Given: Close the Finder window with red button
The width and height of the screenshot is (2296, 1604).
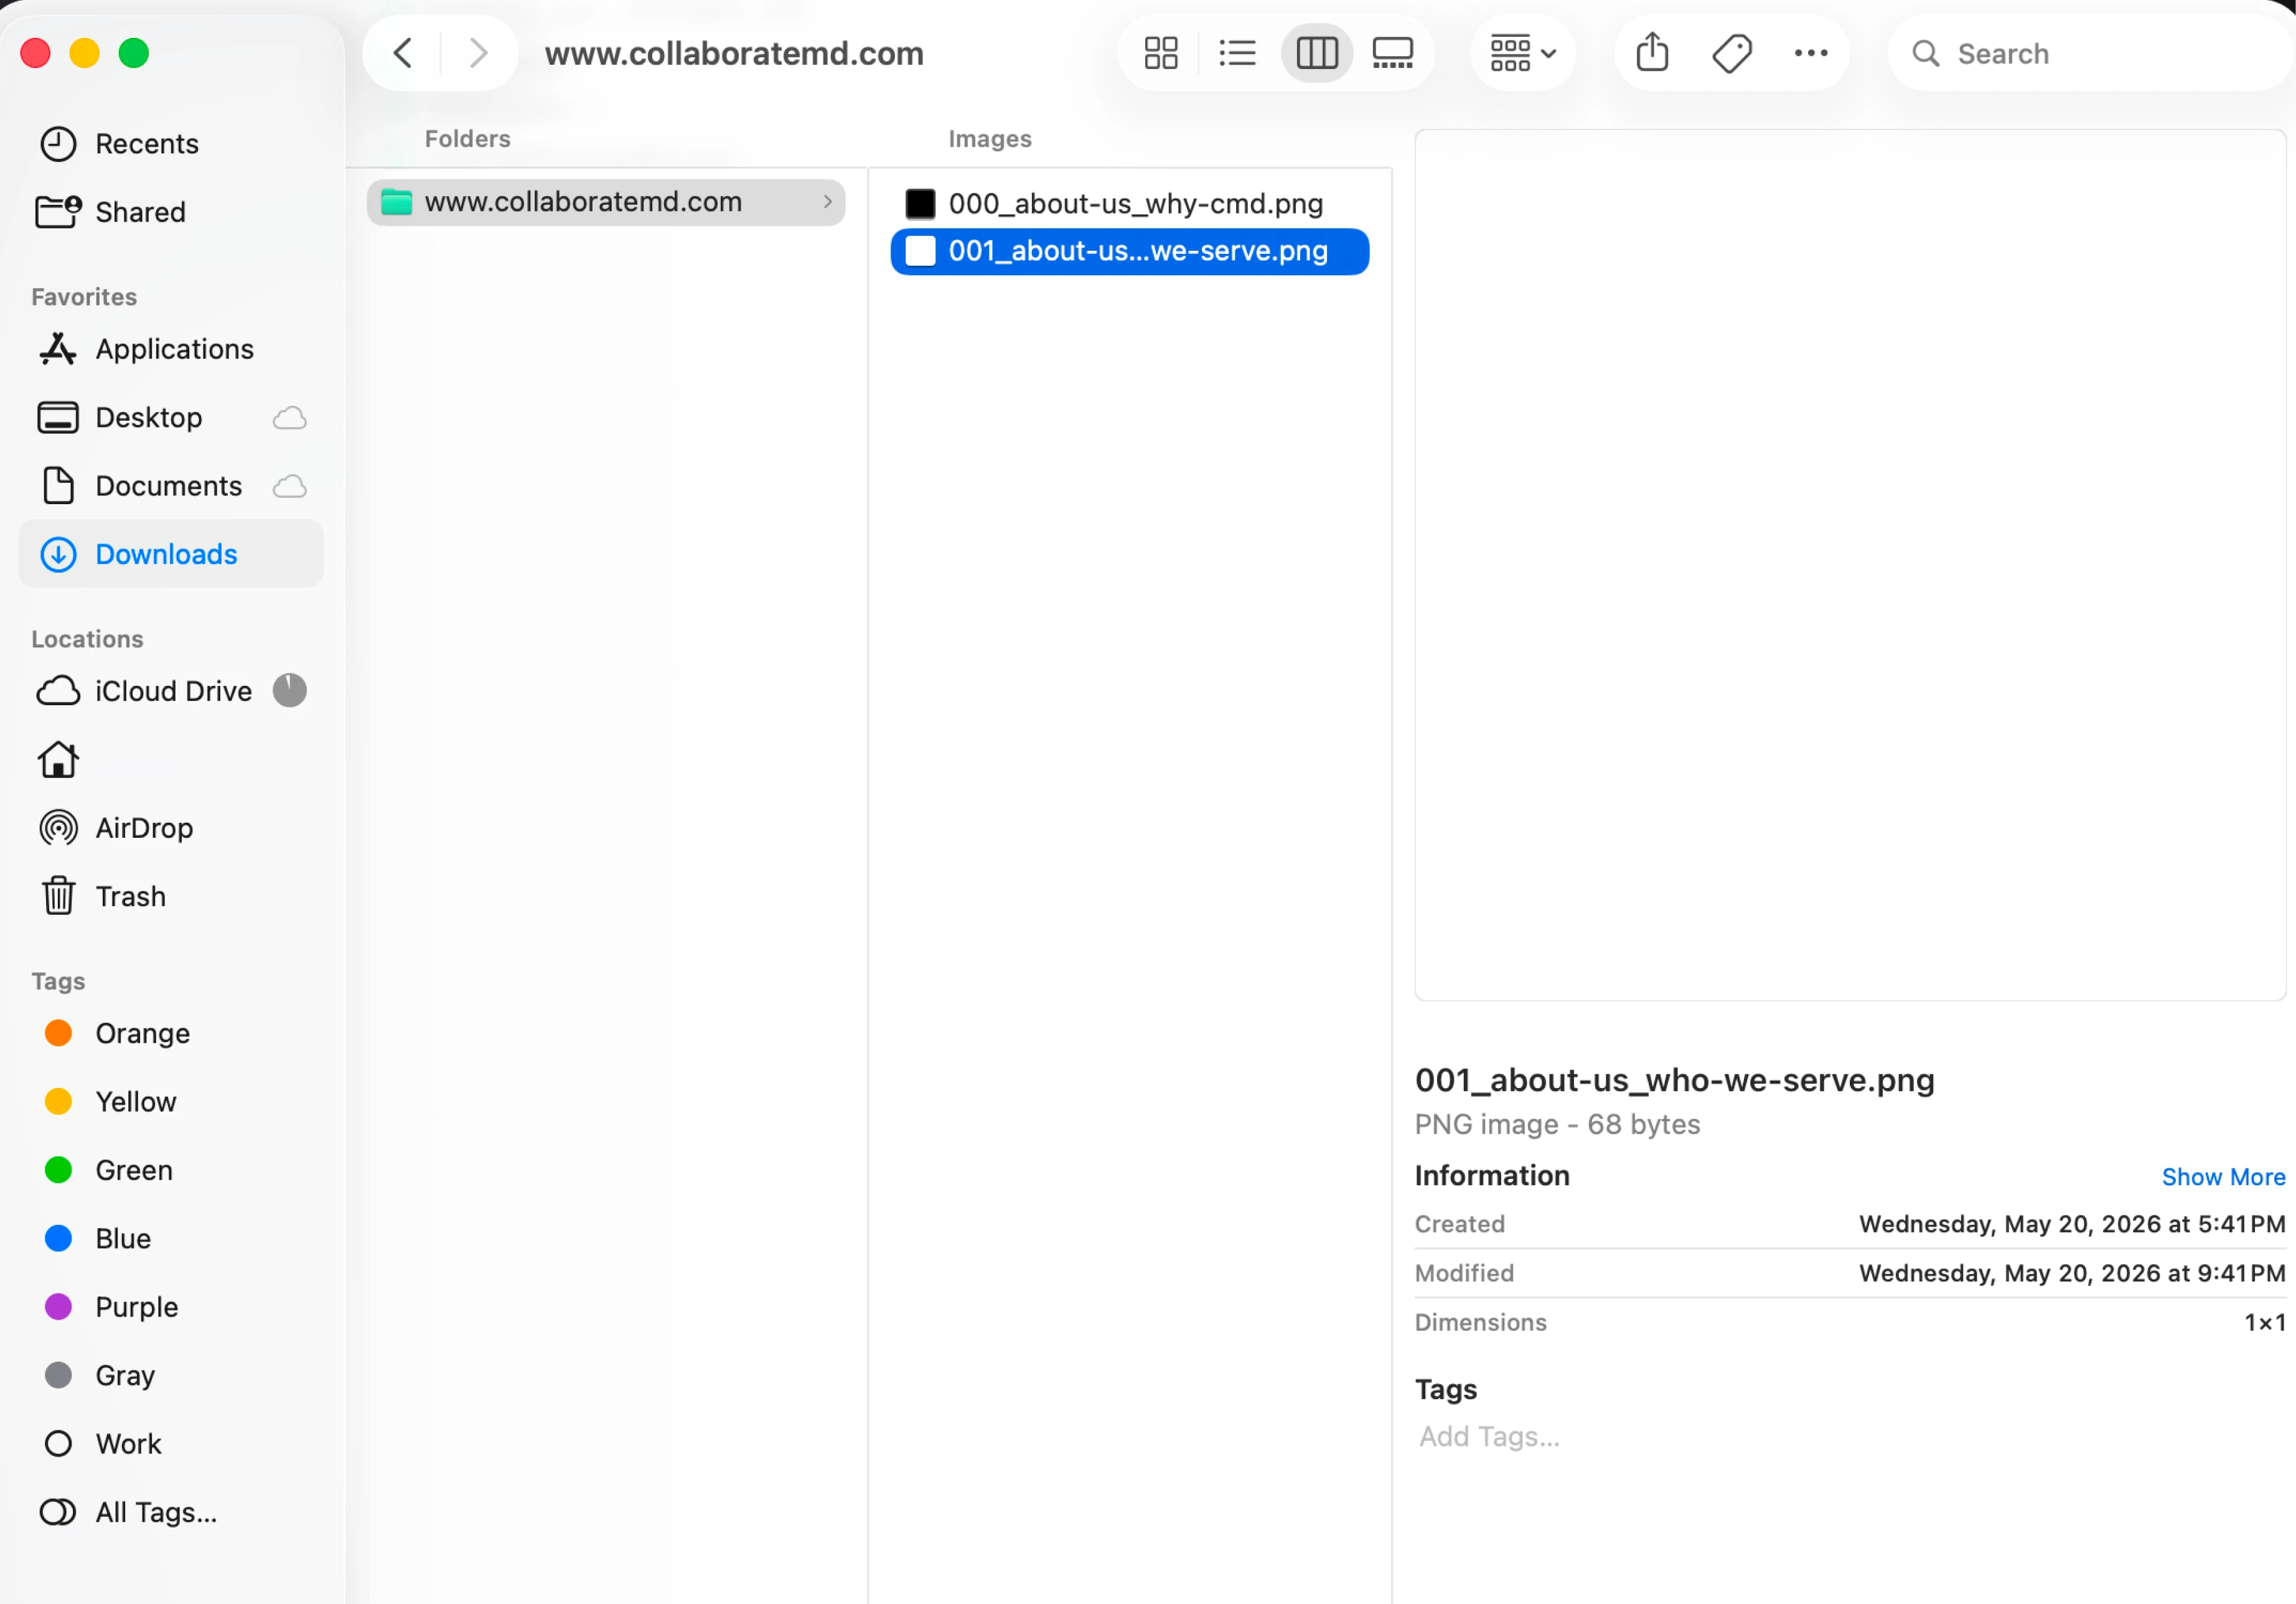Looking at the screenshot, I should pos(36,53).
